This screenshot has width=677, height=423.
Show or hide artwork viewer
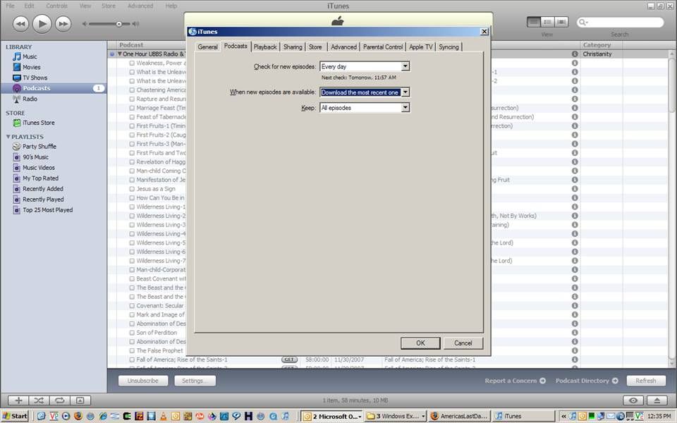80,400
